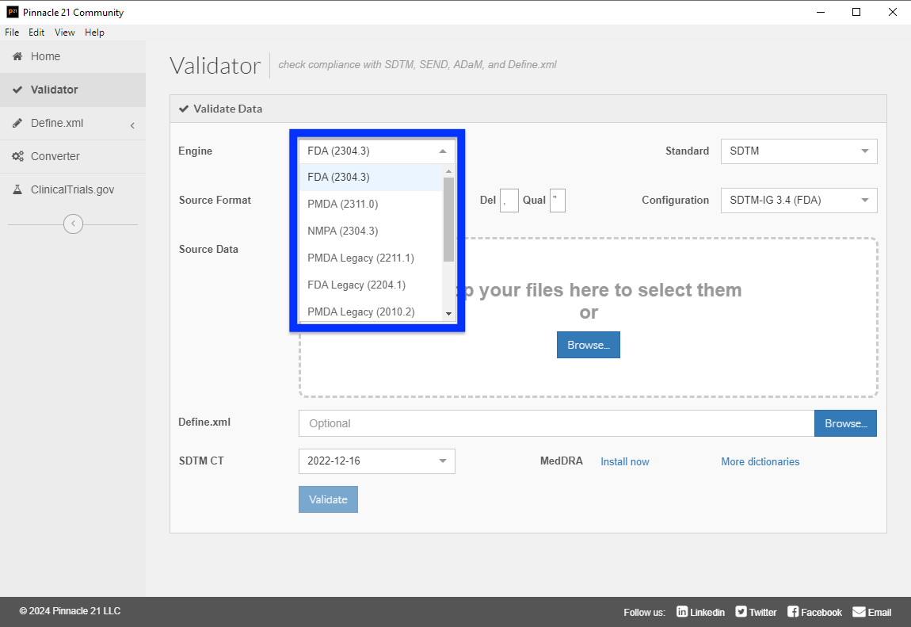
Task: Choose PMDA (2311.0) engine option
Action: pos(371,204)
